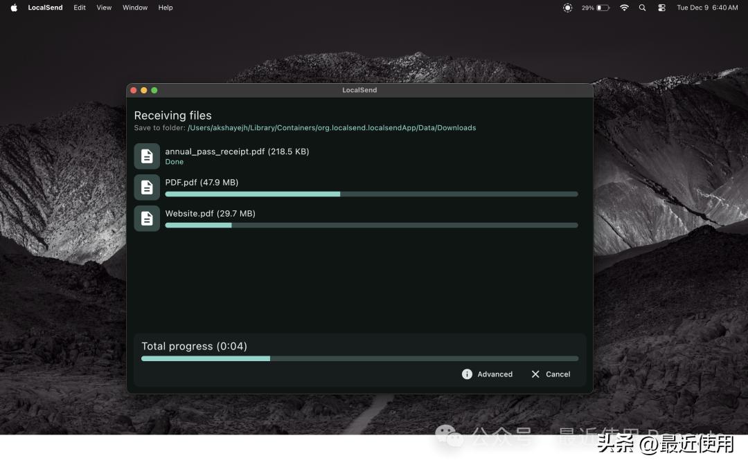This screenshot has height=467, width=748.
Task: Open the Help menu
Action: [x=166, y=8]
